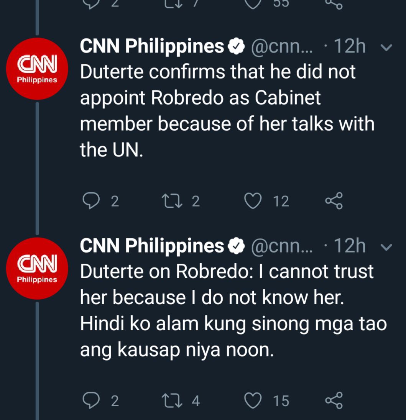
Task: Share the 'I cannot trust her' tweet
Action: pyautogui.click(x=334, y=401)
